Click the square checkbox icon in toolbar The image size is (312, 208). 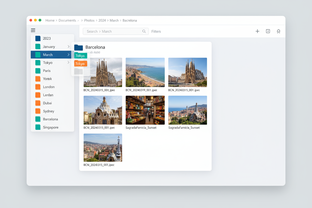(268, 31)
